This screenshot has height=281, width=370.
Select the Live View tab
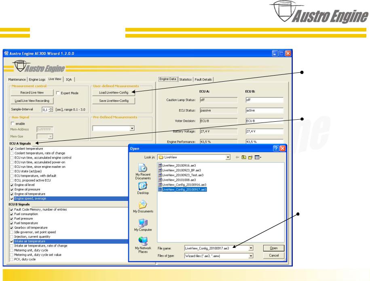pyautogui.click(x=55, y=79)
